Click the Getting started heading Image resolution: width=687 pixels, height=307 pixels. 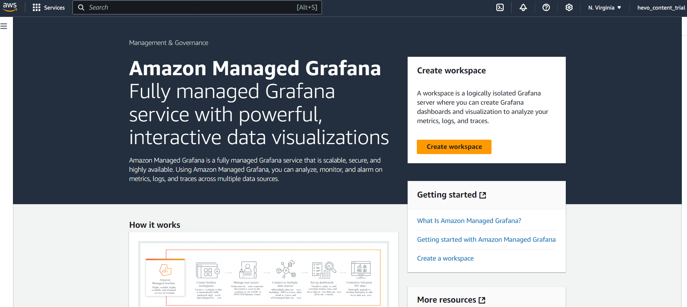(x=447, y=195)
